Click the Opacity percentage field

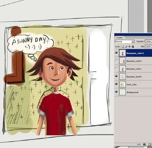click(148, 41)
